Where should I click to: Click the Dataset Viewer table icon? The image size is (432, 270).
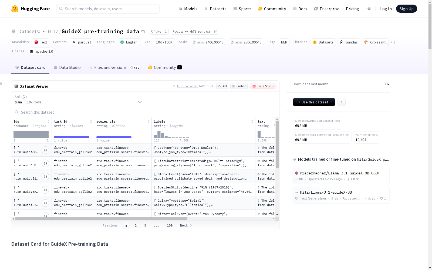(x=16, y=86)
